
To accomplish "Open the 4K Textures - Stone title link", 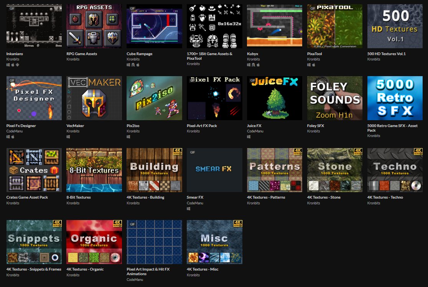I will pyautogui.click(x=324, y=197).
